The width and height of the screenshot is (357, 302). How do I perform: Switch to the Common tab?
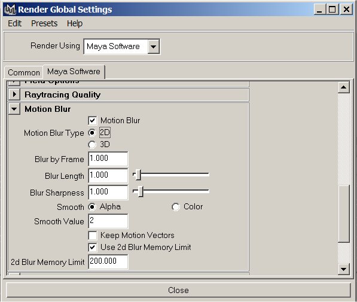tap(24, 72)
